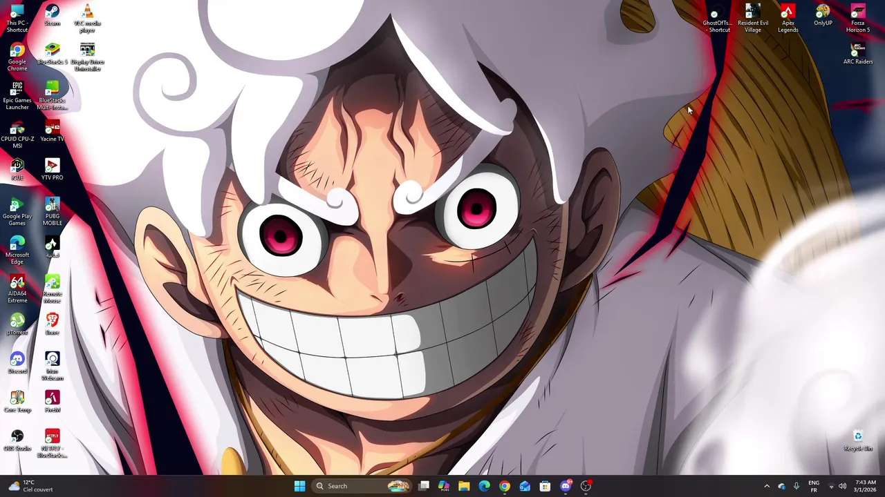Select the Core Temp desktop icon

17,402
